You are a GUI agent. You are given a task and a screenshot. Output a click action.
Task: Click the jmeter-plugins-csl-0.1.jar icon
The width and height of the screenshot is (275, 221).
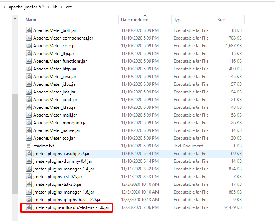pyautogui.click(x=29, y=177)
